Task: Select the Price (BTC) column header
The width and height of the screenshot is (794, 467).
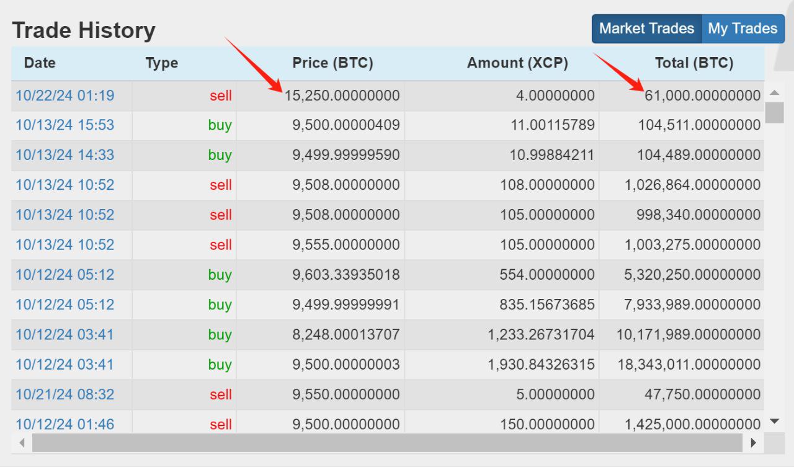Action: click(332, 63)
